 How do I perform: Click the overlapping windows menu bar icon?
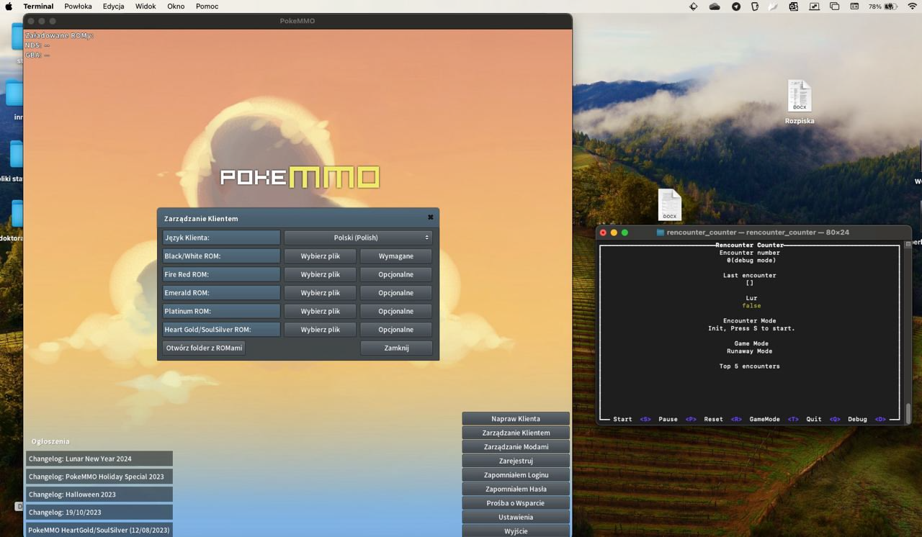click(835, 6)
